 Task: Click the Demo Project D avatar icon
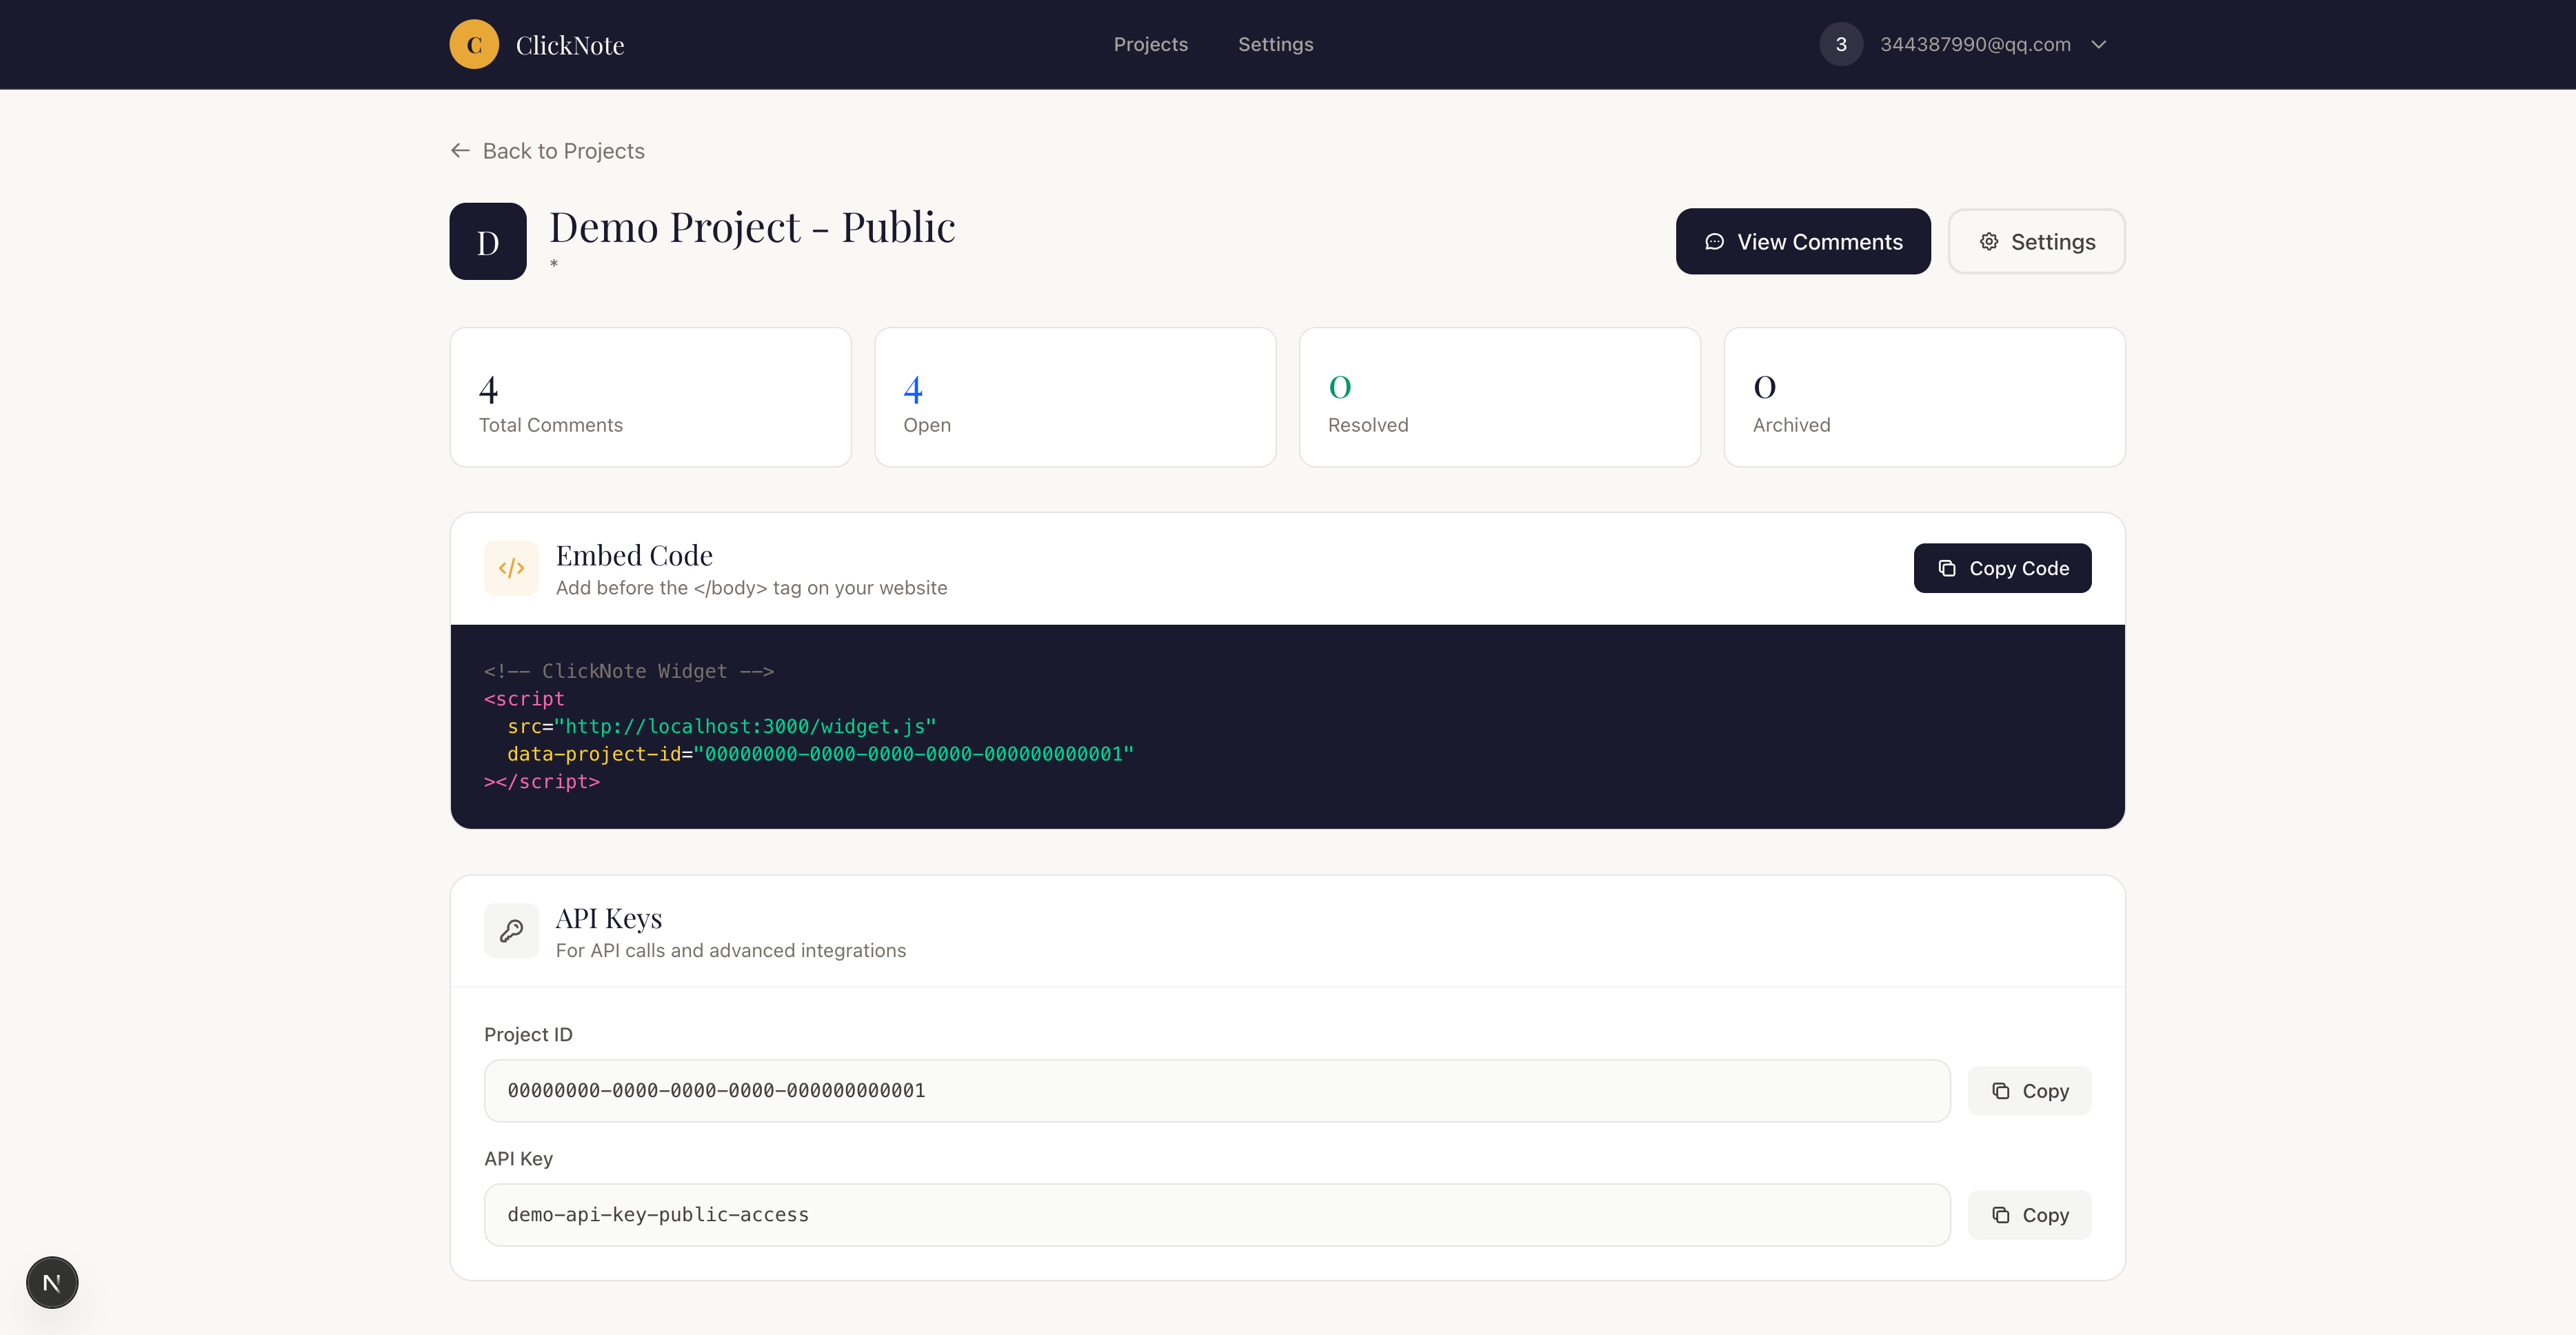[x=488, y=242]
